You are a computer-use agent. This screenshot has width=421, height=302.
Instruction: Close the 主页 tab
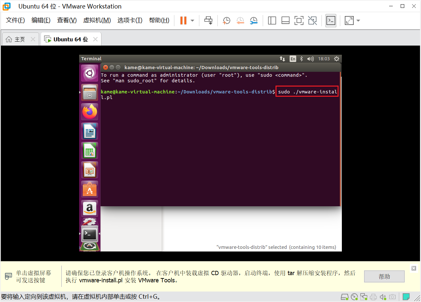(33, 39)
